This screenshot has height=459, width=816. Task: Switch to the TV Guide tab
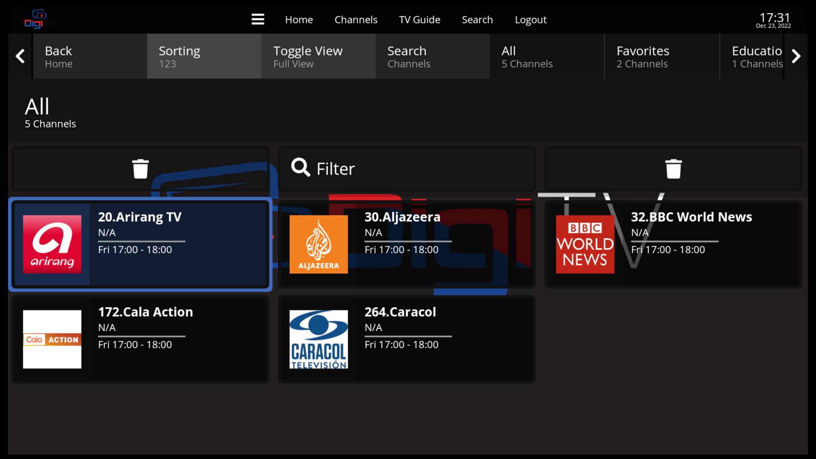point(419,20)
